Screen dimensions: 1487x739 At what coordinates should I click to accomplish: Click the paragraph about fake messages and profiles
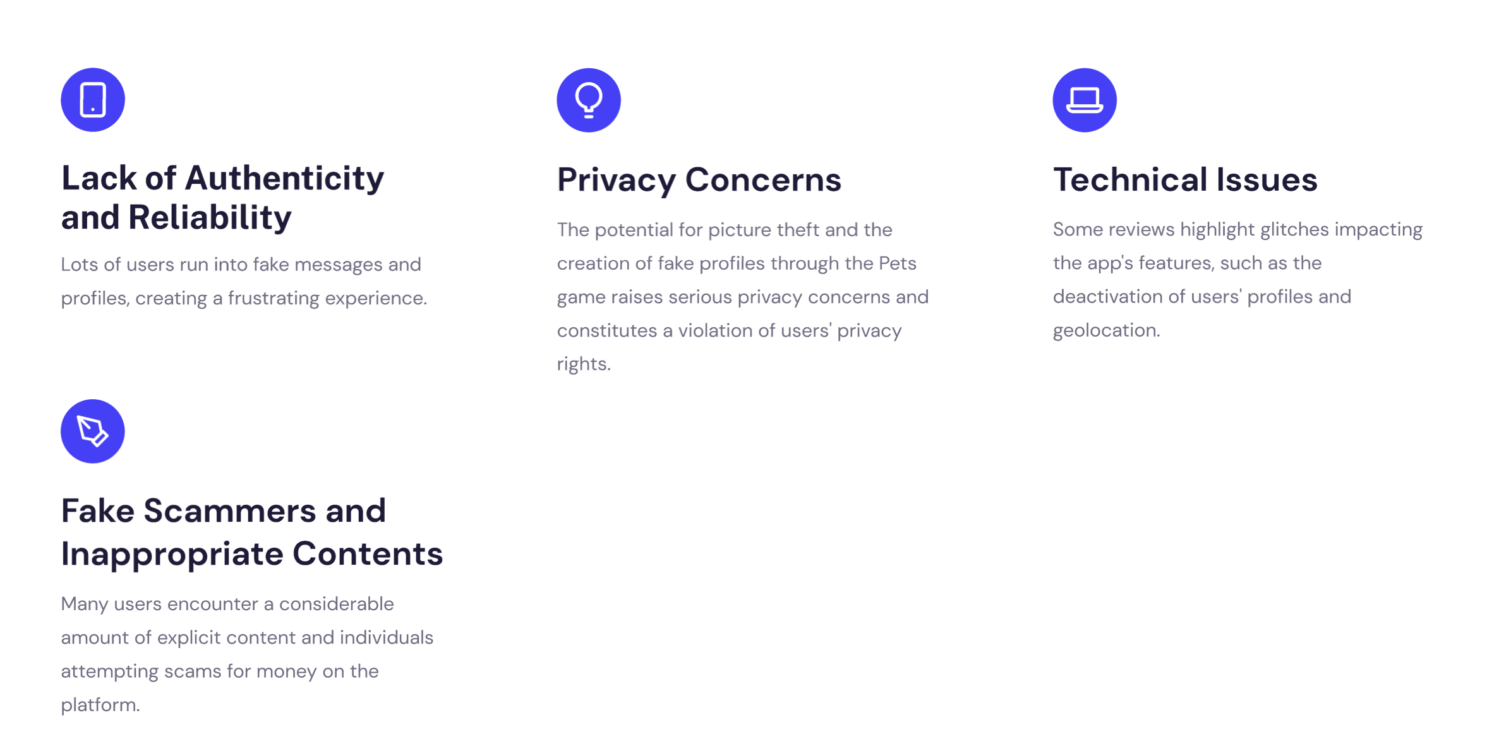coord(244,281)
